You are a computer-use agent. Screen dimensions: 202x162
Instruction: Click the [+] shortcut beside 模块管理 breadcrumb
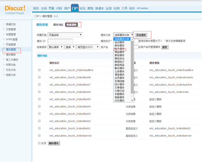pos(56,16)
